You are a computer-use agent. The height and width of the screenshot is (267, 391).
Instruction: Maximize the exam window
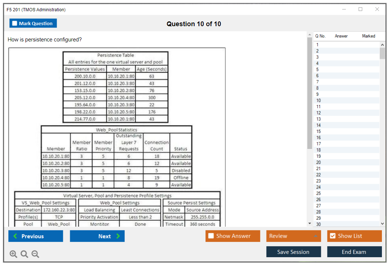click(360, 9)
